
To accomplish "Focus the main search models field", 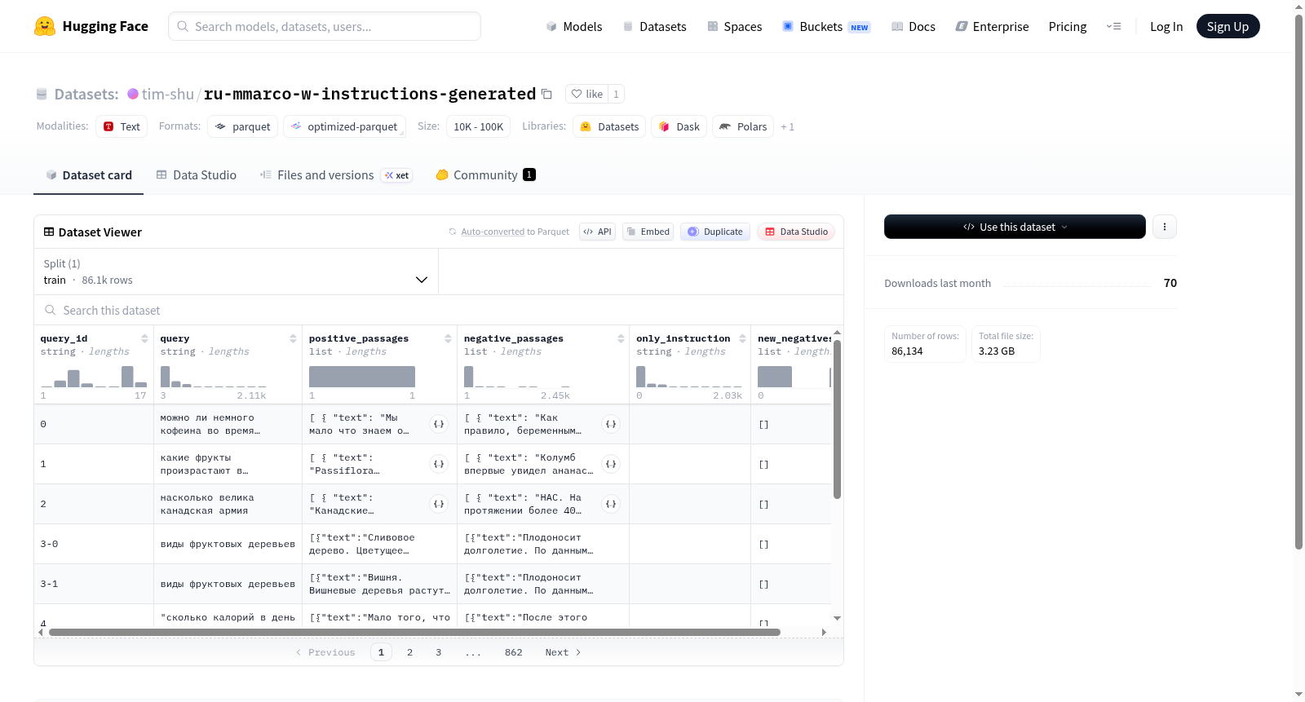I will tap(325, 26).
